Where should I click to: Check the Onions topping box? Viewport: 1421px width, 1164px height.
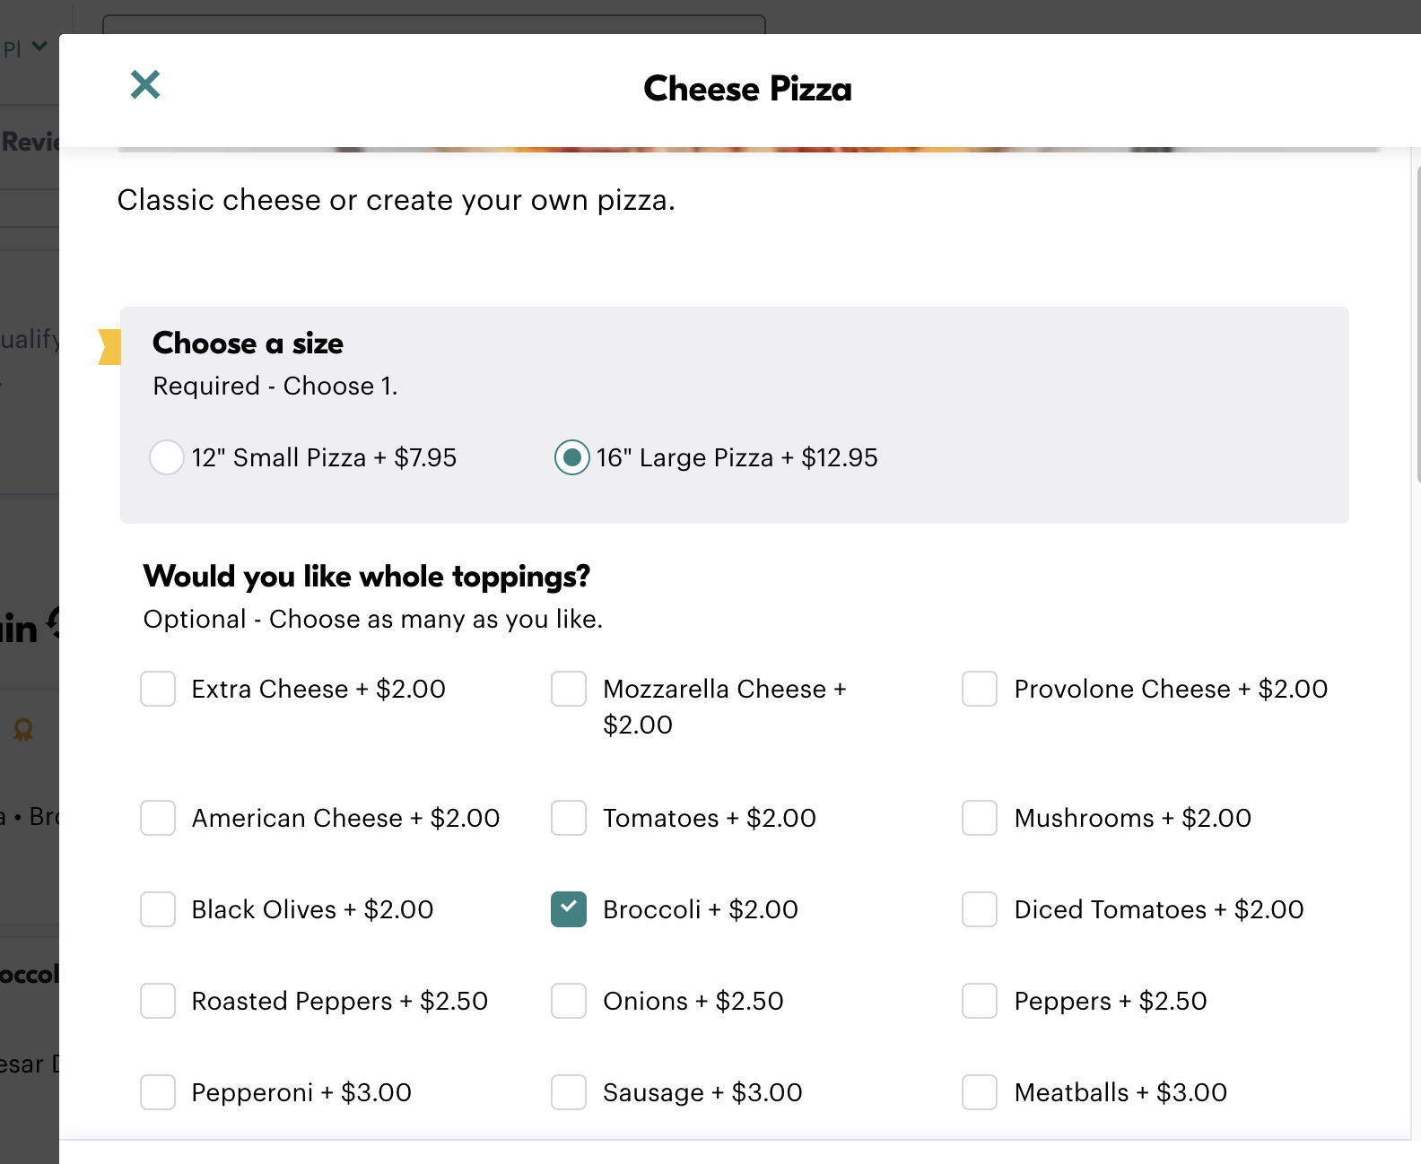(569, 1001)
